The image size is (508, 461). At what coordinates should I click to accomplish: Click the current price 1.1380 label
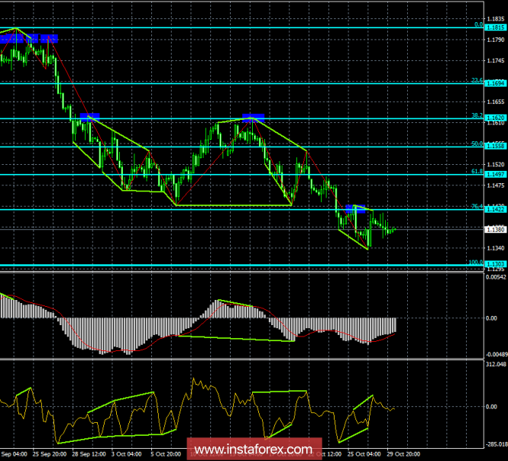tap(493, 228)
